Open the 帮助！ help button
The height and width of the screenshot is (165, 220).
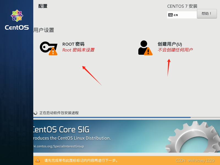207,14
